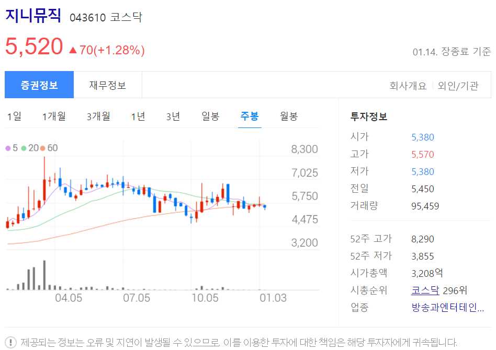Open the 코스닥 ranking link
The height and width of the screenshot is (350, 496).
point(425,290)
